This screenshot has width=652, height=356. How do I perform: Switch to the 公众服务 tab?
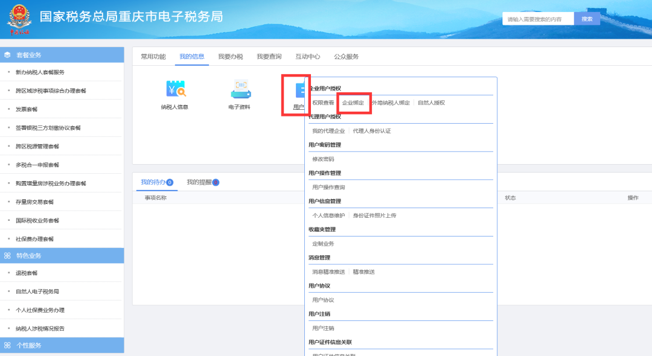tap(347, 57)
